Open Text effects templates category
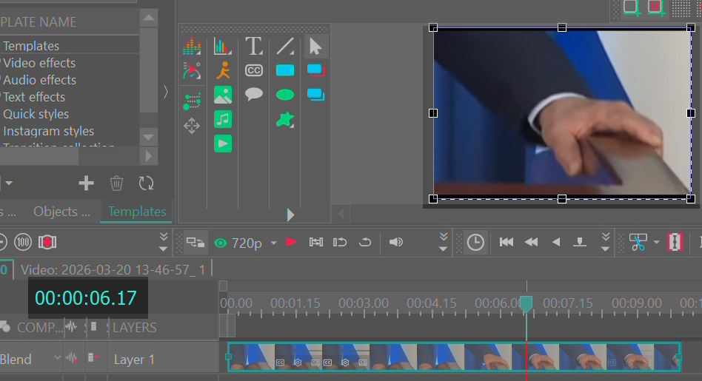 point(34,97)
